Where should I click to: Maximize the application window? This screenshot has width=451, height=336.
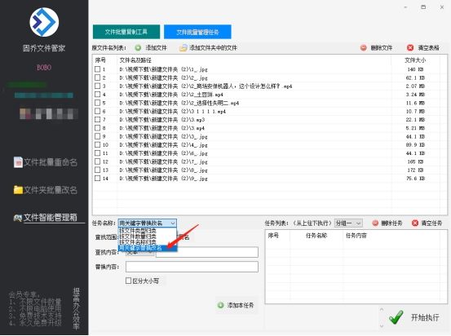click(423, 7)
